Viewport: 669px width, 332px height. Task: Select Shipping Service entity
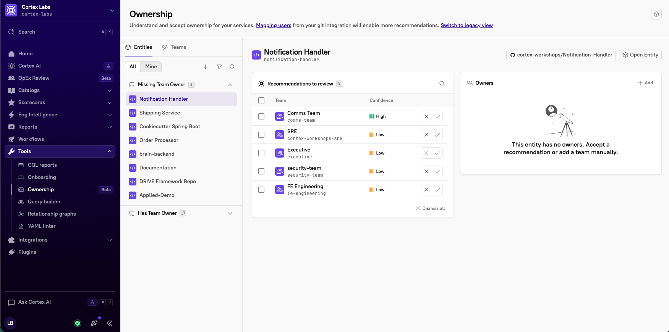point(181,113)
